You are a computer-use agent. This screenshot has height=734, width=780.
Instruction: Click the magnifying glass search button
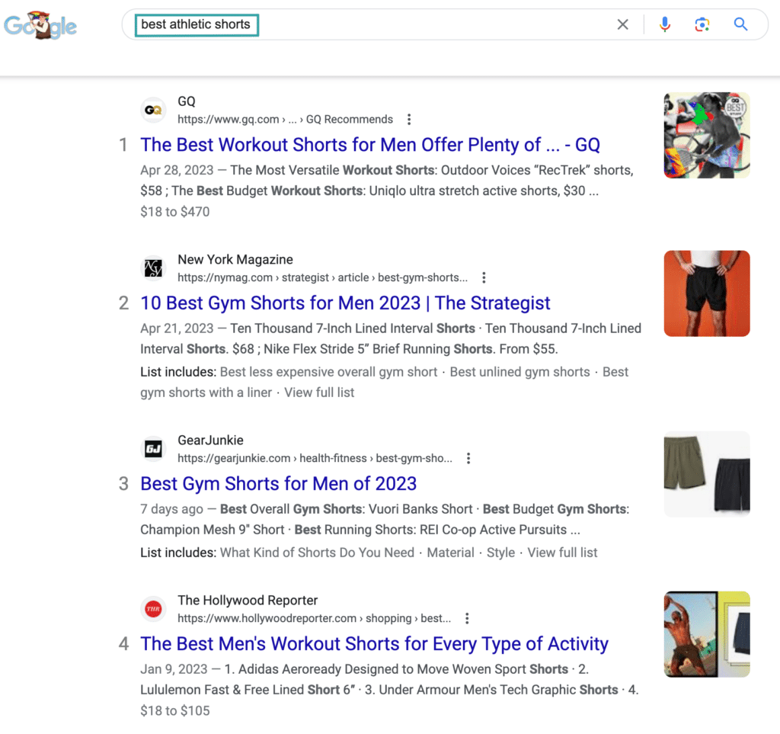pos(740,24)
